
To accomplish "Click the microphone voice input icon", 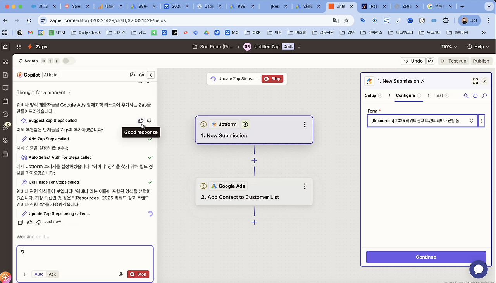I will (x=121, y=274).
